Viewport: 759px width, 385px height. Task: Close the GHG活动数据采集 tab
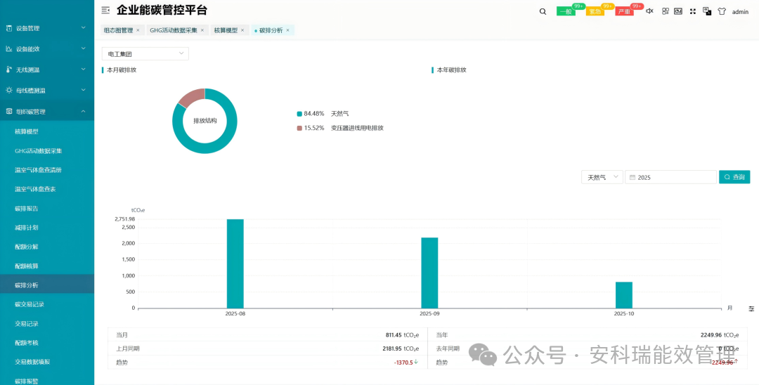tap(202, 30)
